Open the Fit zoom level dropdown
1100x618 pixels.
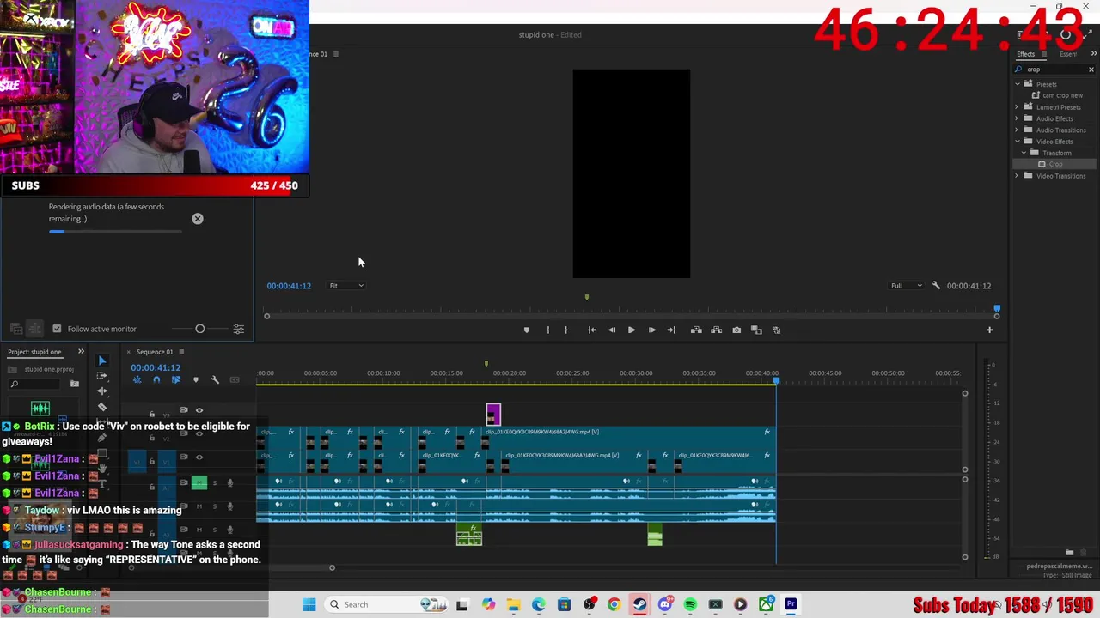pos(346,286)
